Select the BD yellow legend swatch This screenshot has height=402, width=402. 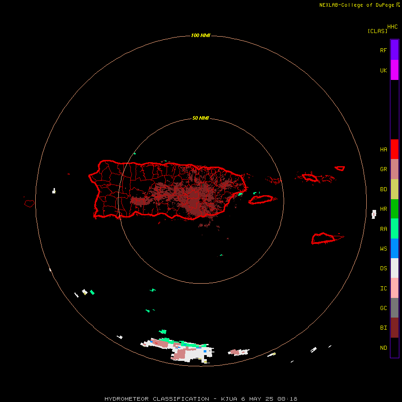394,189
